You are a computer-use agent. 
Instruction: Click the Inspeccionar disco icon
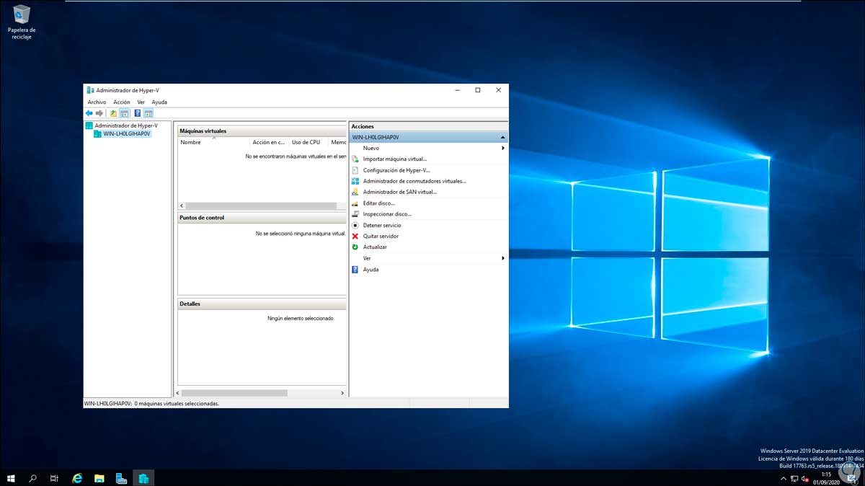[x=355, y=214]
